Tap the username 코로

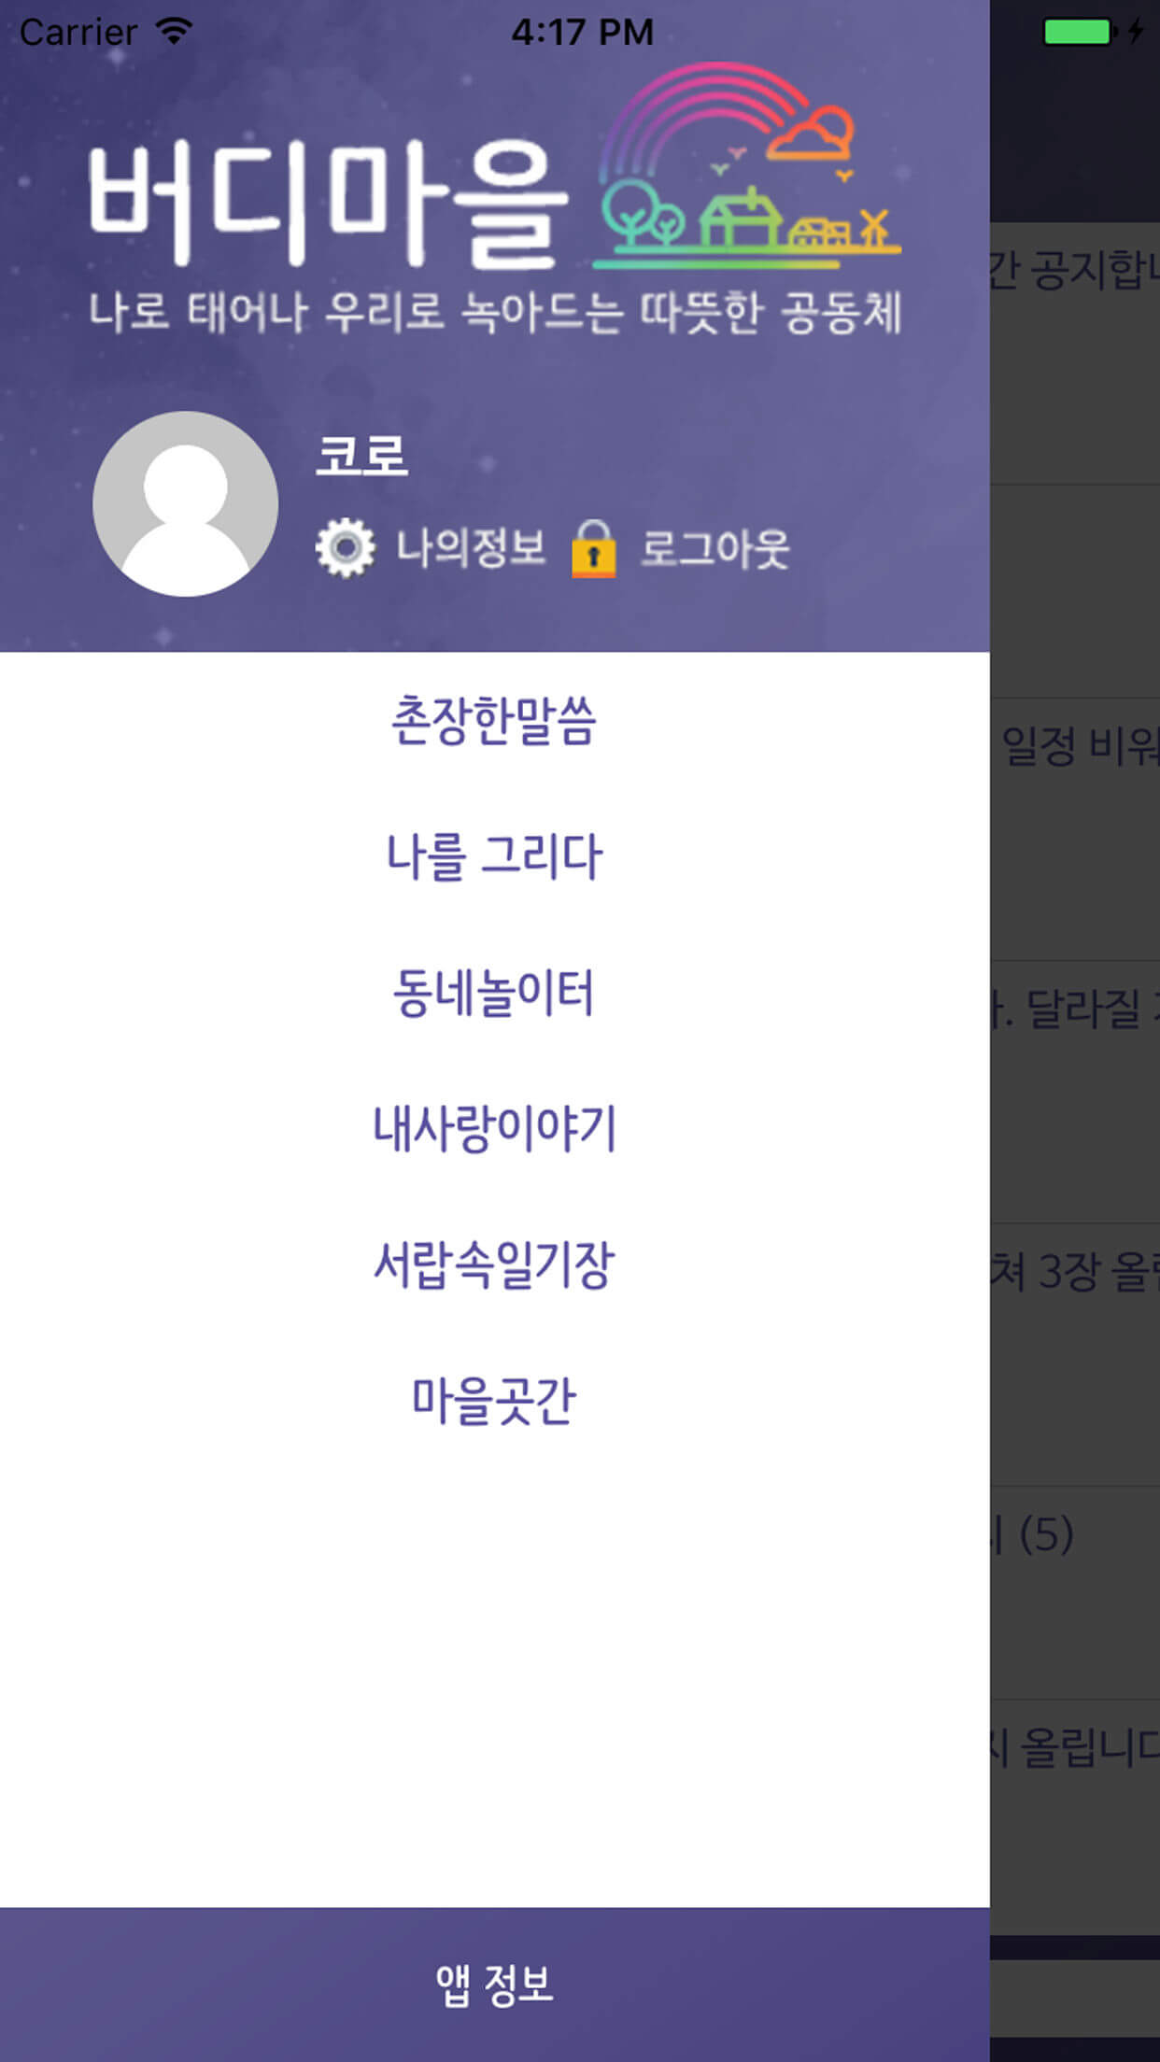click(x=361, y=456)
